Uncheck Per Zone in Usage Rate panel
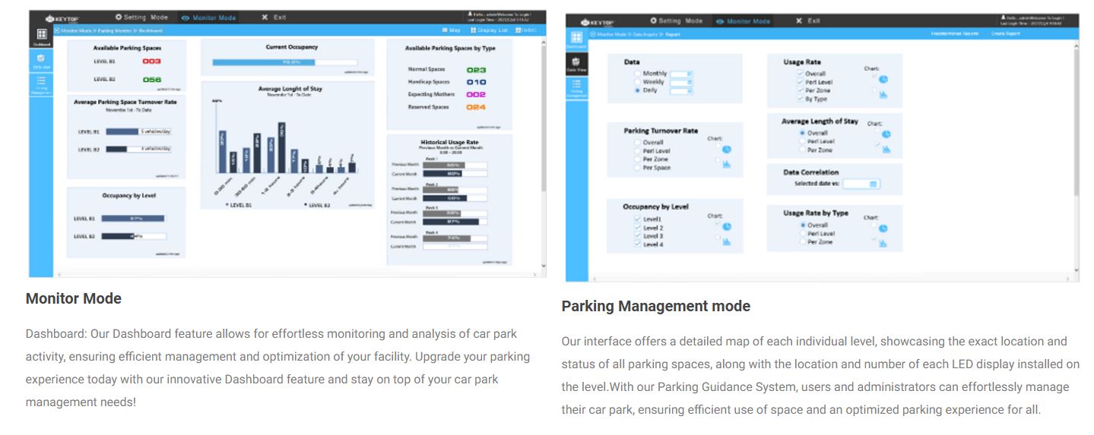This screenshot has width=1094, height=435. pos(800,91)
